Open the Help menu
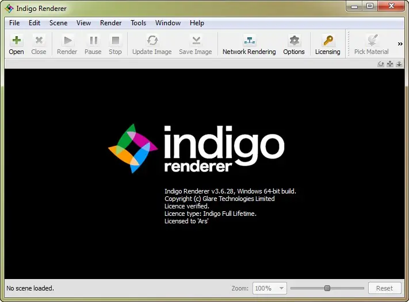The image size is (409, 302). [197, 23]
